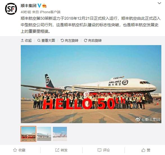Screen dimensions: 165x155
Task: Repost using the 转发 button
Action: (x=61, y=150)
